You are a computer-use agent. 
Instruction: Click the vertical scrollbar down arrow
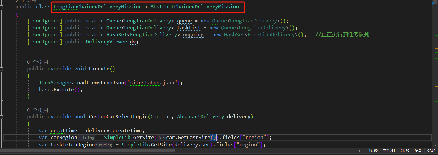(x=436, y=145)
